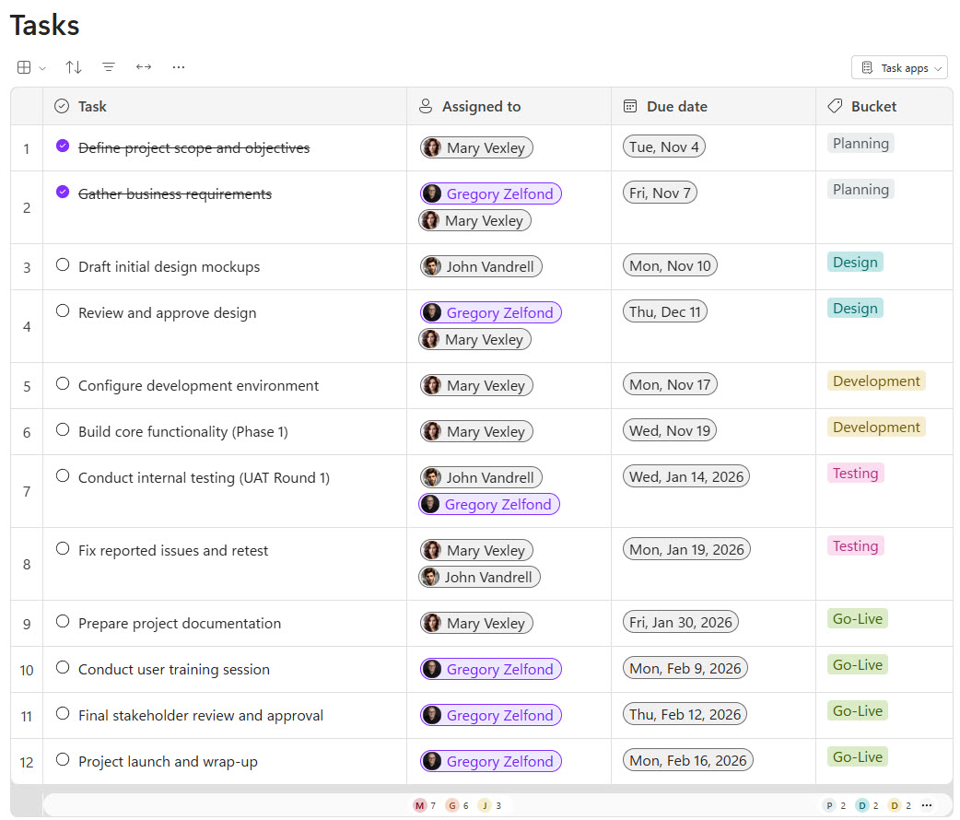Open the sort icon above the task list

tap(74, 66)
